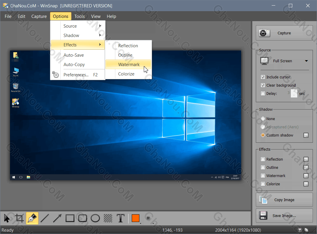Enable Watermark checkbox in Effects panel
The height and width of the screenshot is (234, 317).
pos(263,176)
